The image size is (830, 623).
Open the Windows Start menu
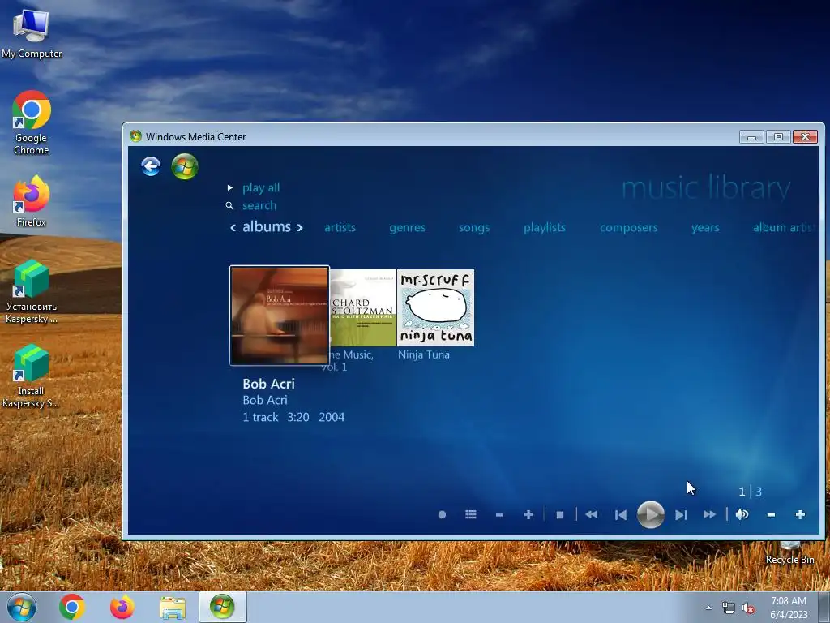point(22,607)
